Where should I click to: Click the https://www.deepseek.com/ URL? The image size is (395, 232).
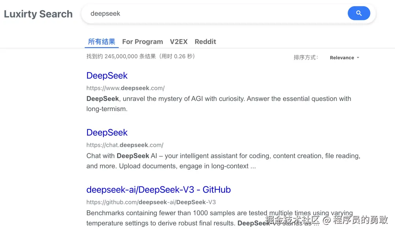125,88
